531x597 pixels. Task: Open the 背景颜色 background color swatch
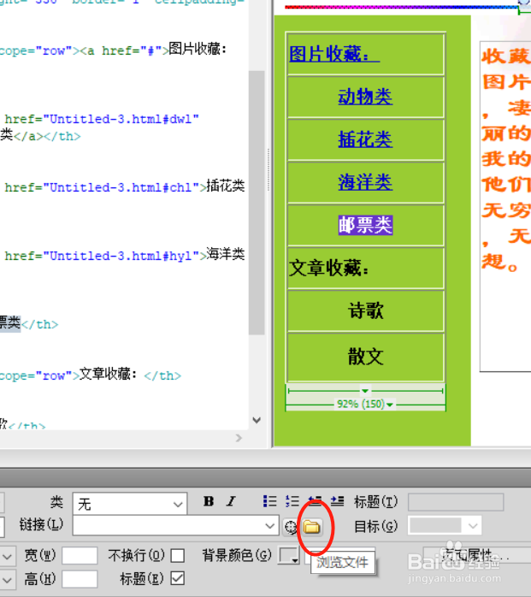[x=288, y=555]
